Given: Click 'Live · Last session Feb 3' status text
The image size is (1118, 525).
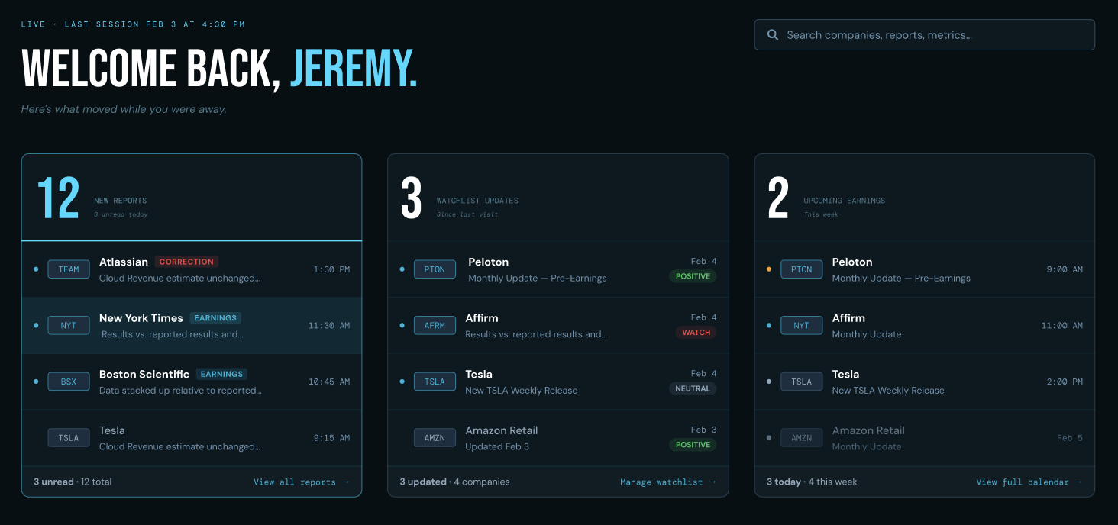Looking at the screenshot, I should [x=133, y=24].
